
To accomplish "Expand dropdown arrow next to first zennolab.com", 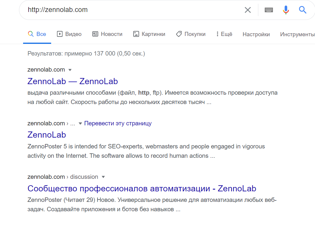I will 70,70.
